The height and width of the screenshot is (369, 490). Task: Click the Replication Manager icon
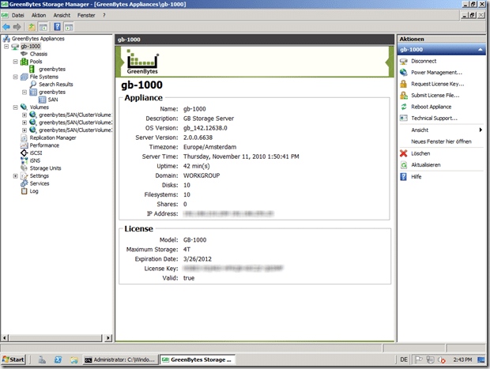pyautogui.click(x=24, y=137)
